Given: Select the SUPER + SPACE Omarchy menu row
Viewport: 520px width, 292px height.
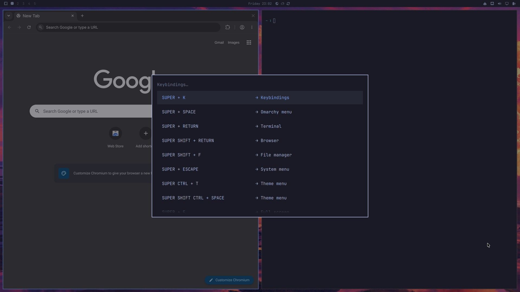Looking at the screenshot, I should point(260,112).
